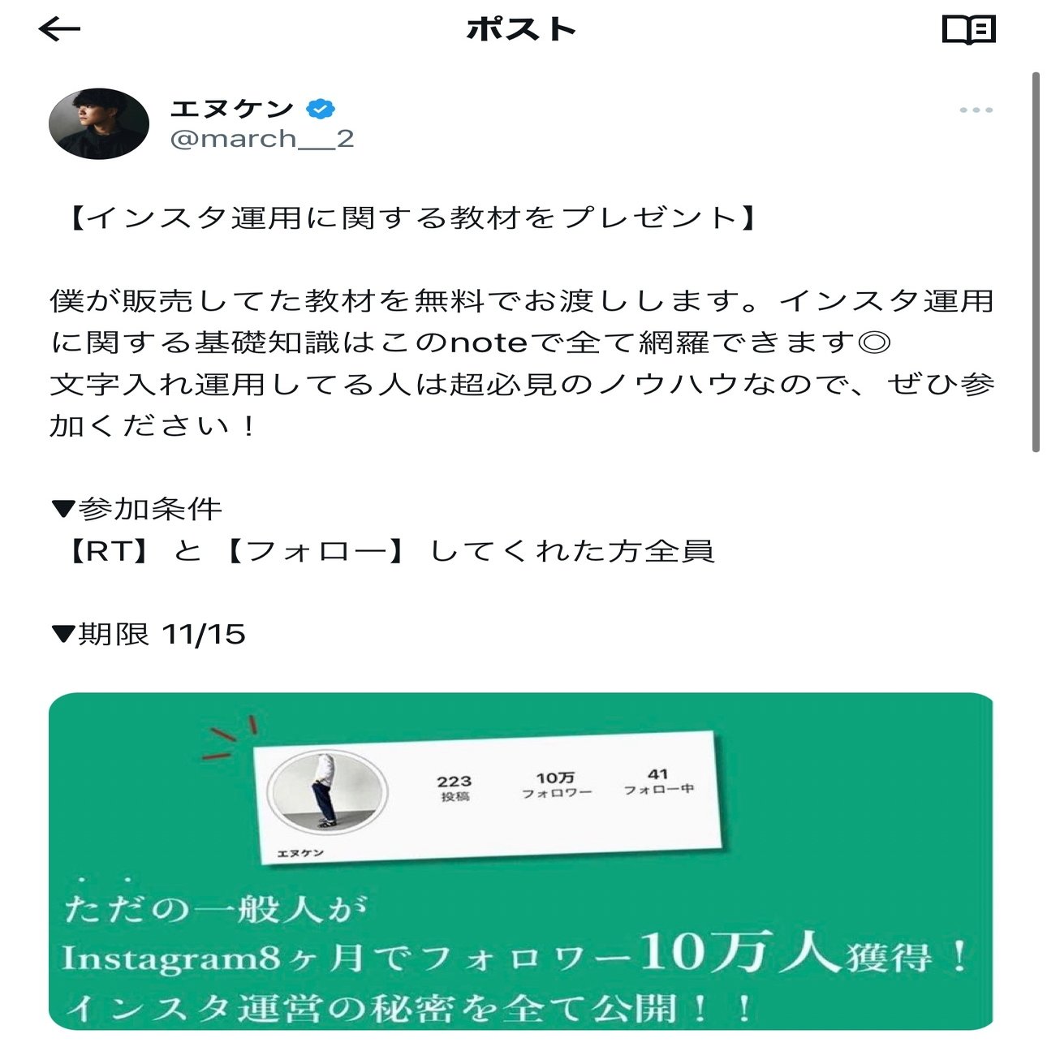
Task: Click the vertical scrollbar on the right edge
Action: point(1036,261)
